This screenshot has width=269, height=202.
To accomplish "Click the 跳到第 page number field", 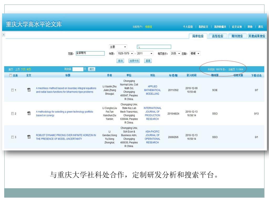I will point(78,69).
